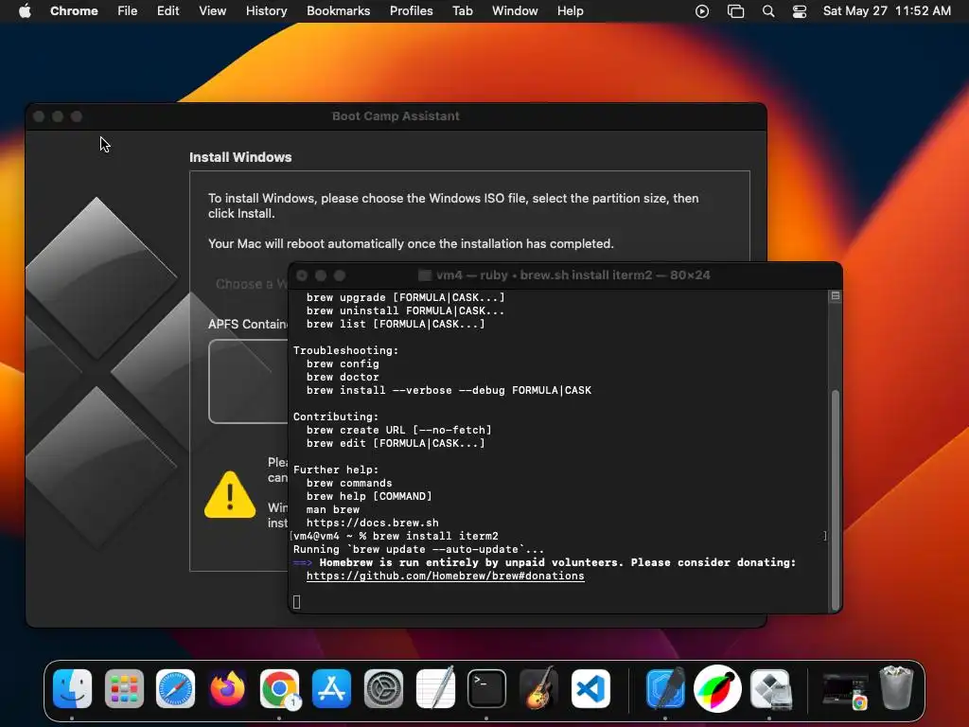Click the 'brew config' line in Terminal

(x=343, y=363)
